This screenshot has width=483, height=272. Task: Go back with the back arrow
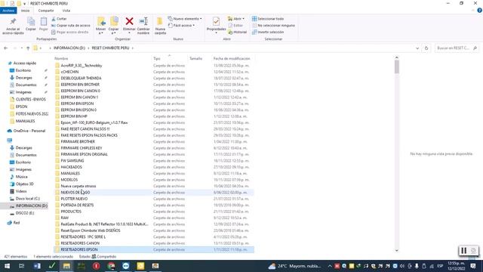pos(6,48)
